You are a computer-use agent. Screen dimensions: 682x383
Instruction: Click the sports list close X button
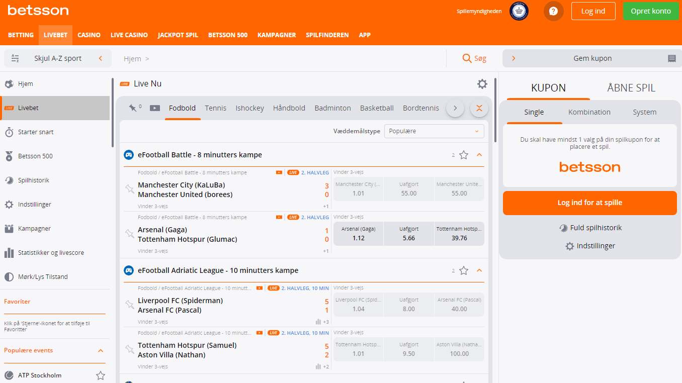pyautogui.click(x=479, y=108)
